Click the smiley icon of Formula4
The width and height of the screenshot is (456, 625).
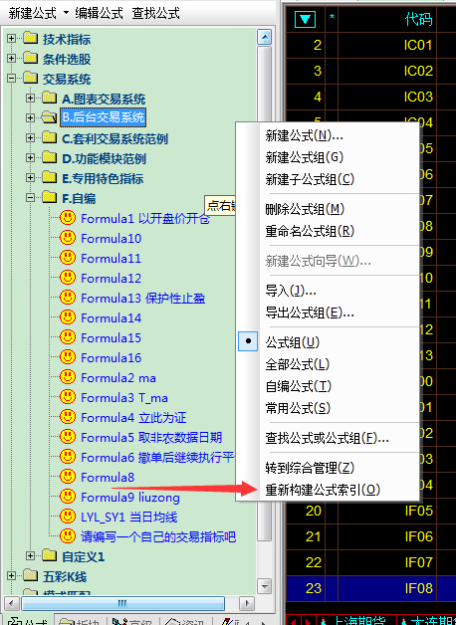68,417
